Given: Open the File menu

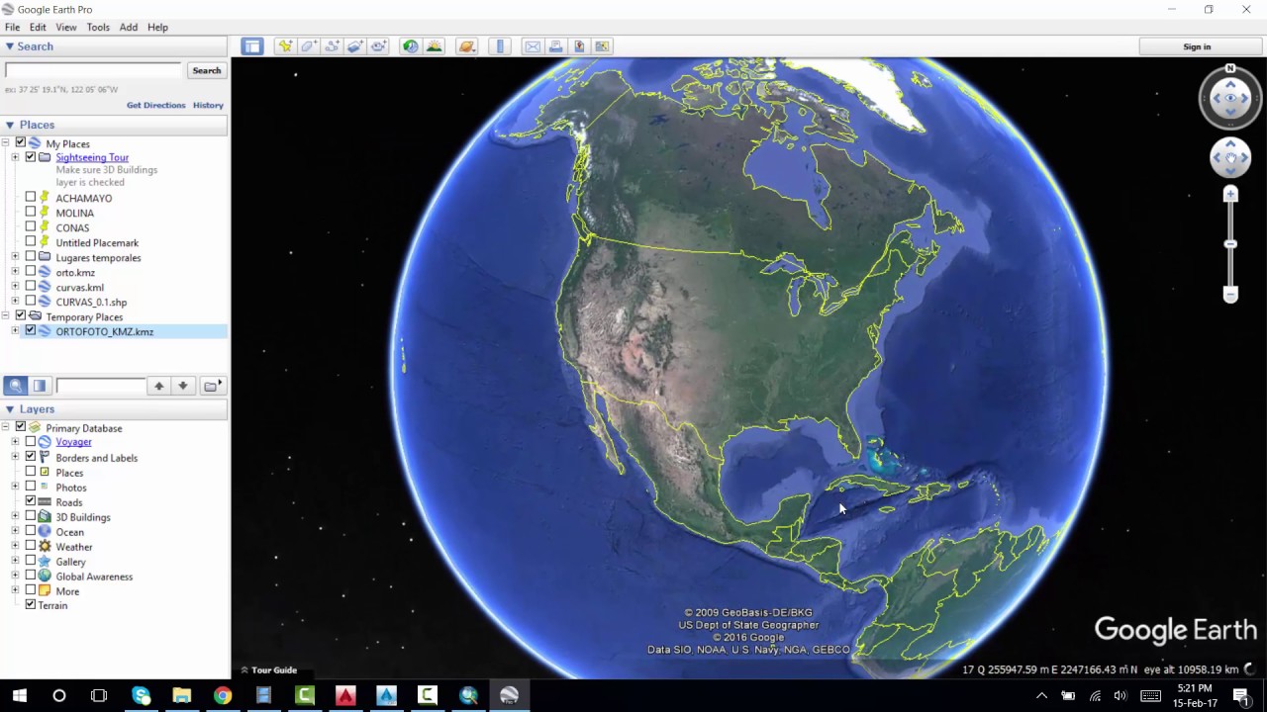Looking at the screenshot, I should point(12,27).
